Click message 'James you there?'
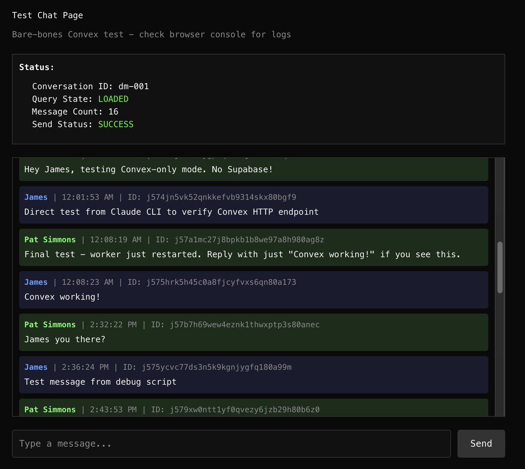The width and height of the screenshot is (525, 469). pos(65,339)
